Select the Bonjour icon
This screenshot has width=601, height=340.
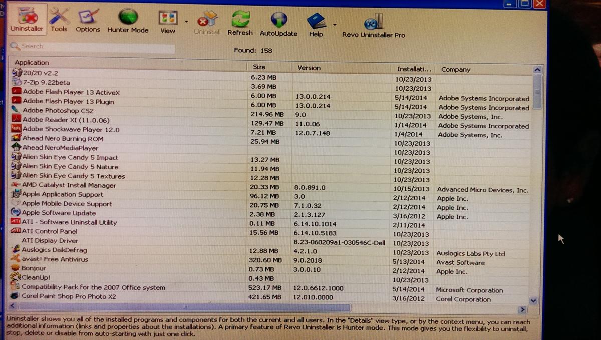pyautogui.click(x=15, y=268)
